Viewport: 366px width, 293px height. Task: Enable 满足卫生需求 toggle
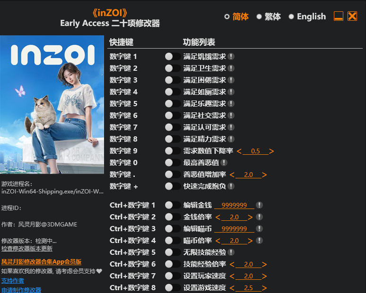[173, 68]
